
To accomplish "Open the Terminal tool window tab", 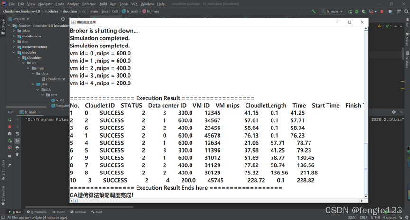I will click(78, 212).
